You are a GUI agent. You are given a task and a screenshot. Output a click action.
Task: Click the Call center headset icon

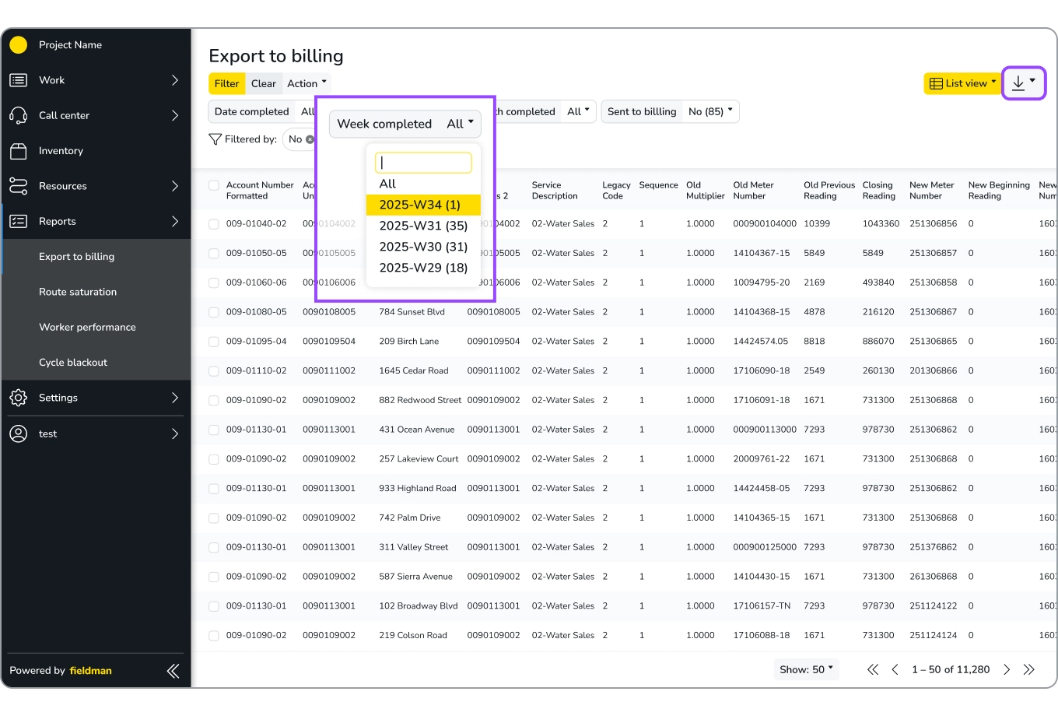19,115
